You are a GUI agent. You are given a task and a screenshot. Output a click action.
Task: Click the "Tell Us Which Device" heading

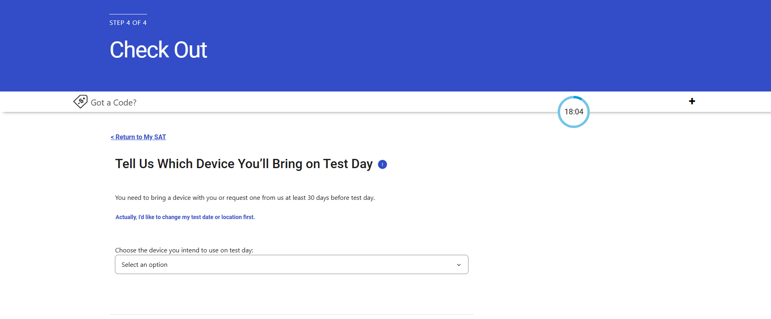244,164
